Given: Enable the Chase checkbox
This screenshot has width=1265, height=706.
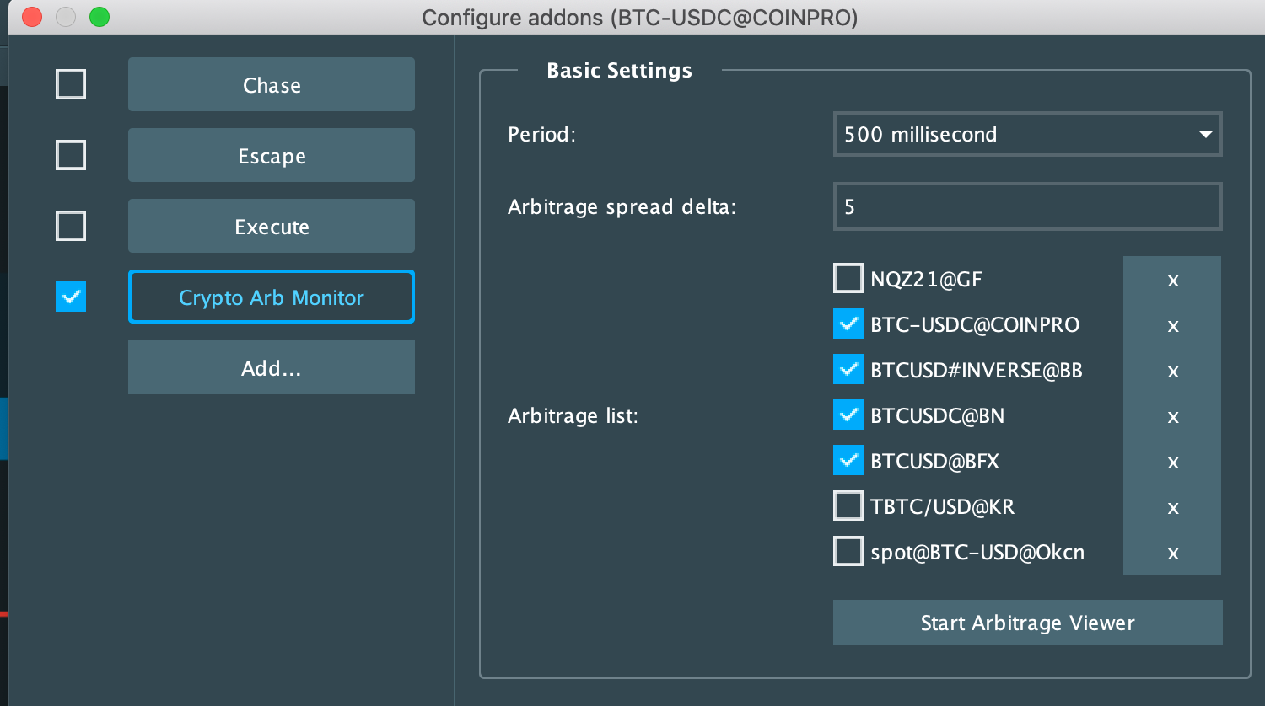Looking at the screenshot, I should [70, 84].
